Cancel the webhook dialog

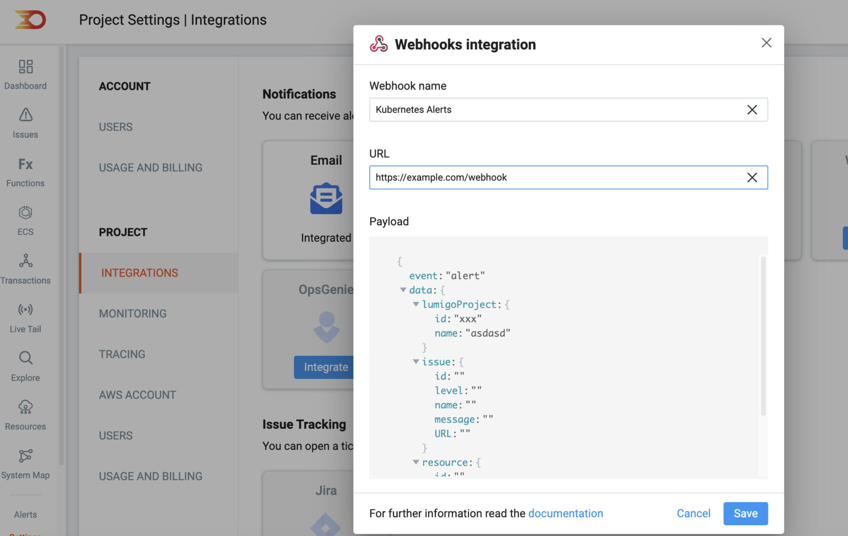[693, 513]
